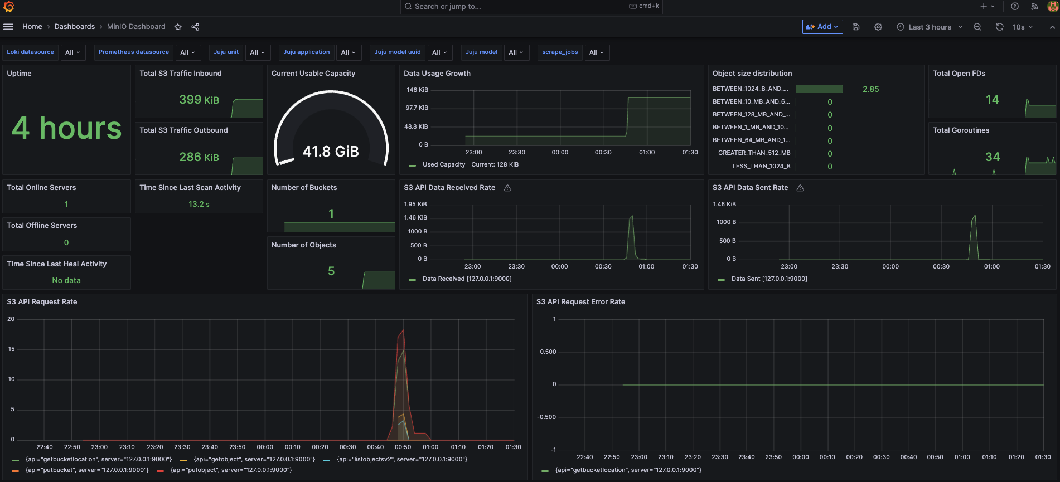The width and height of the screenshot is (1060, 482).
Task: Click warning icon on S3 API Data Sent Rate
Action: (800, 188)
